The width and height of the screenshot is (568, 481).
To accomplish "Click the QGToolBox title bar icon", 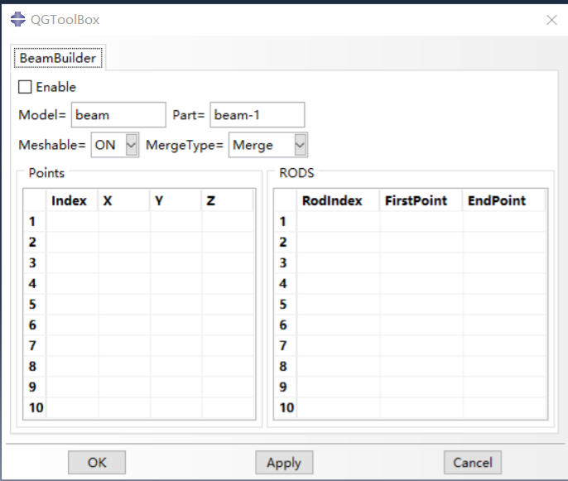I will (17, 19).
